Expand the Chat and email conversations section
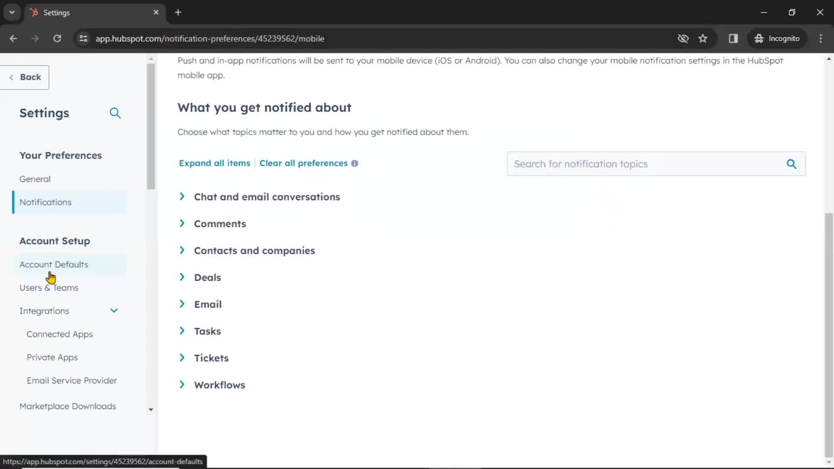The image size is (834, 469). pos(182,196)
